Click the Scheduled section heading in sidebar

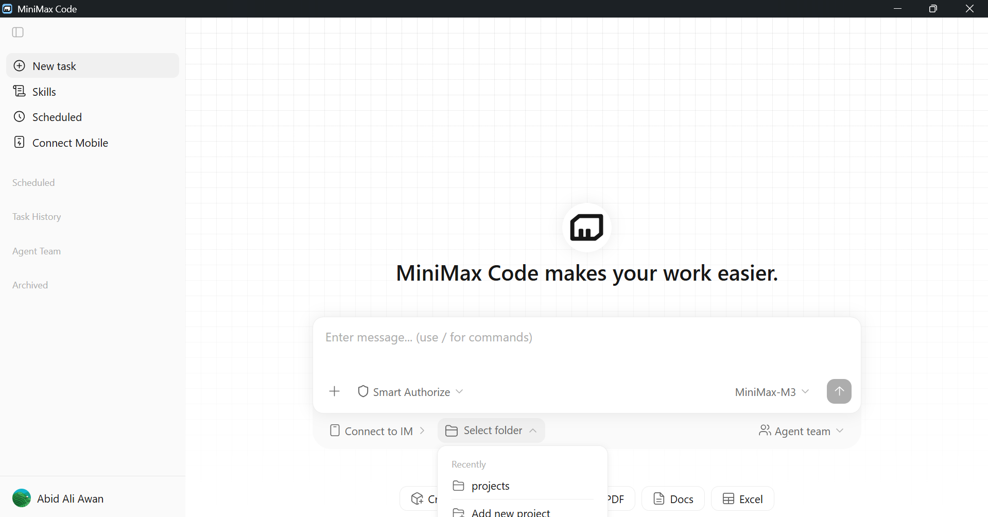[33, 182]
